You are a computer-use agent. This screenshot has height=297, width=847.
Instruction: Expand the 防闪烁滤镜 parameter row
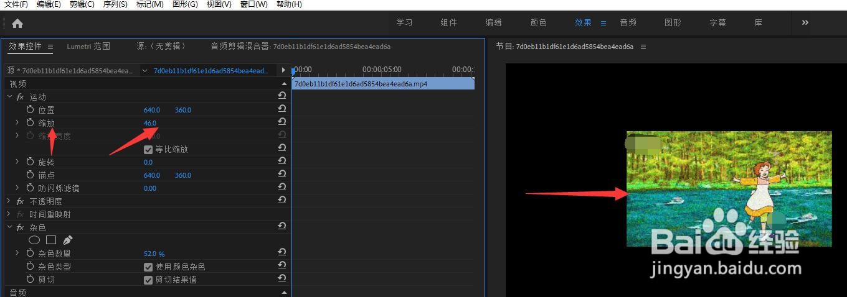coord(17,188)
